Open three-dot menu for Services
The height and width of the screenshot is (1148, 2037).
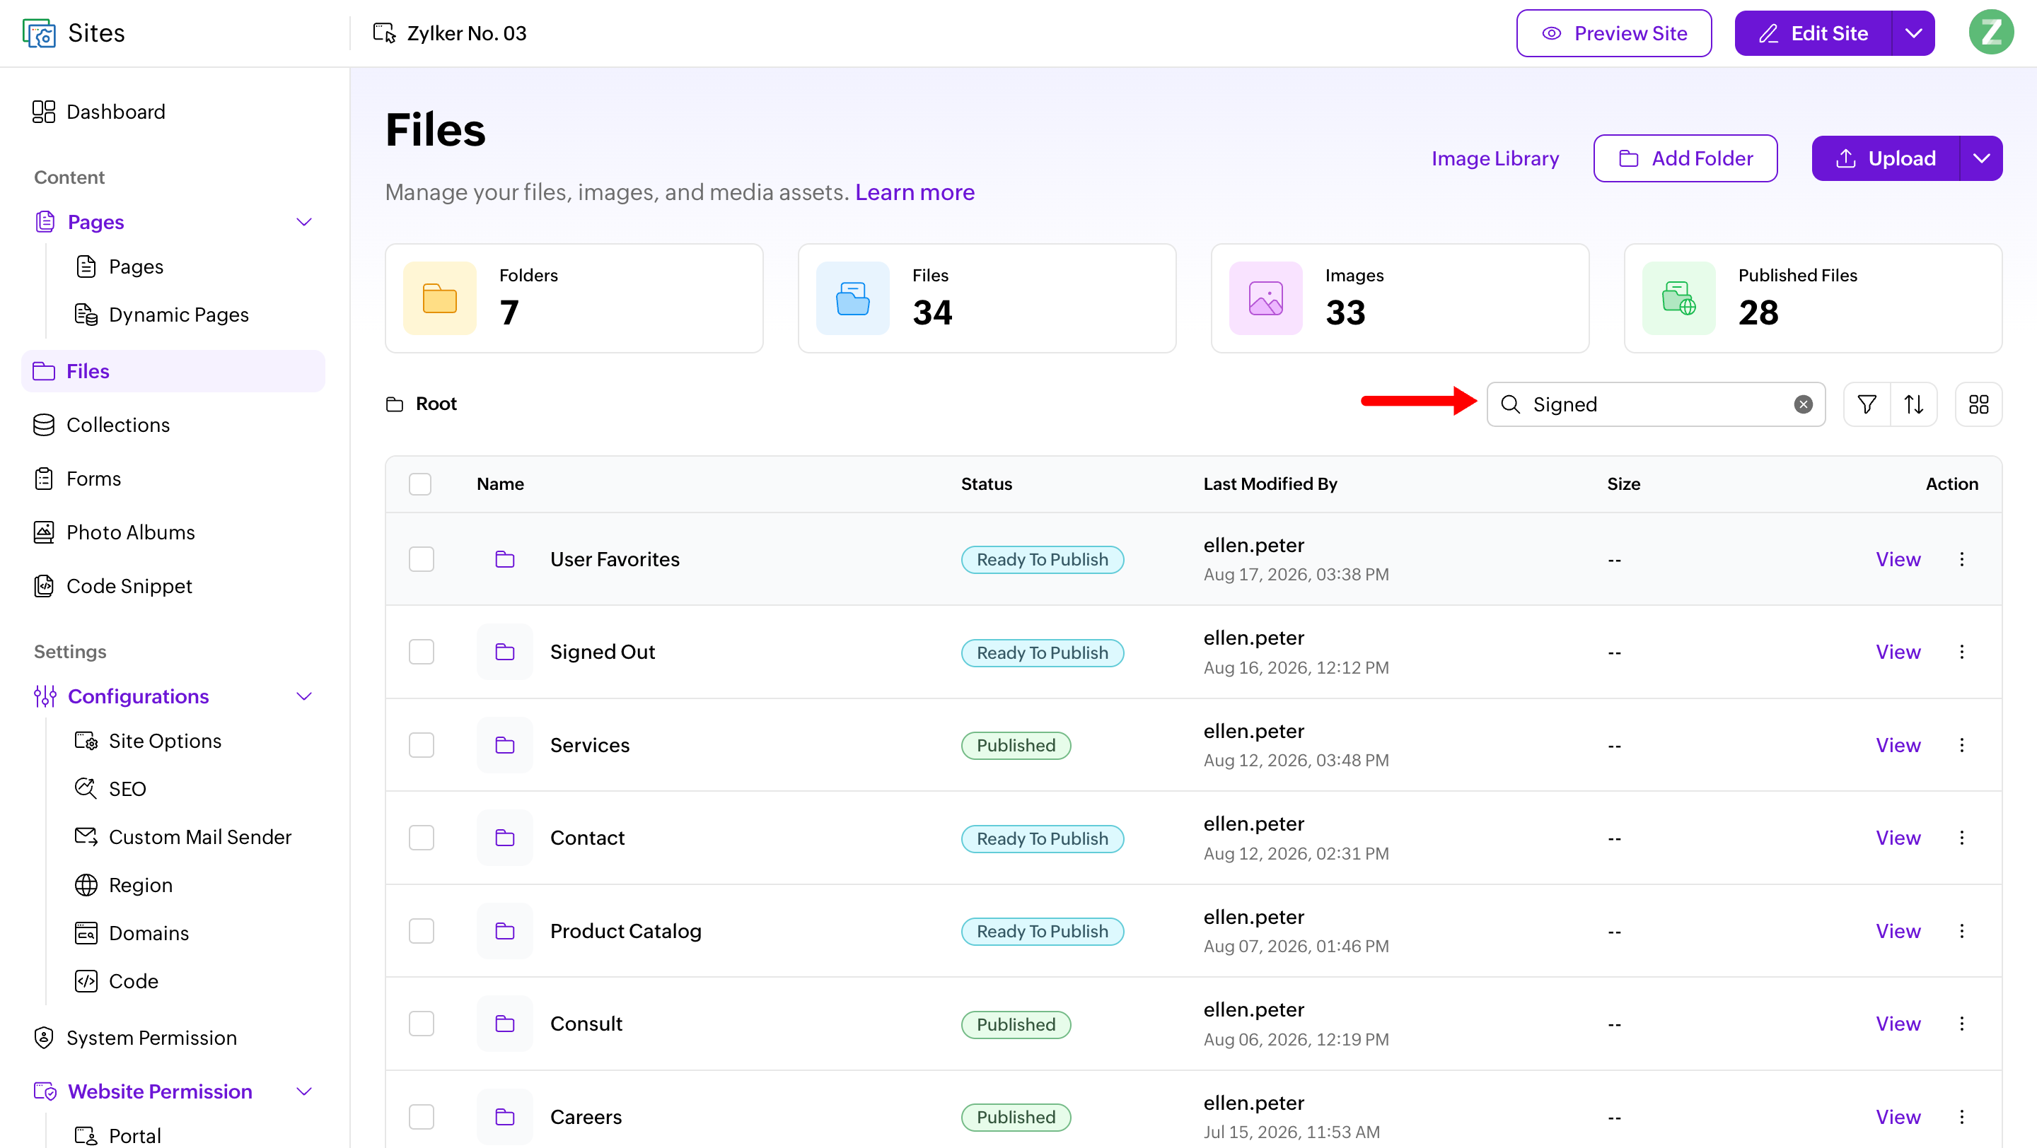click(x=1961, y=745)
